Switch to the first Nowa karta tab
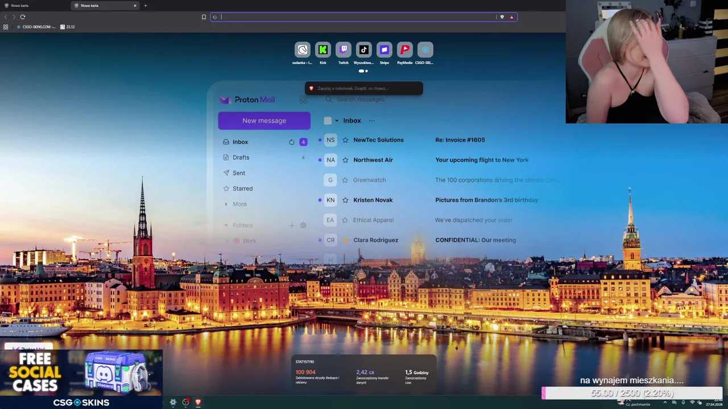 tap(34, 6)
